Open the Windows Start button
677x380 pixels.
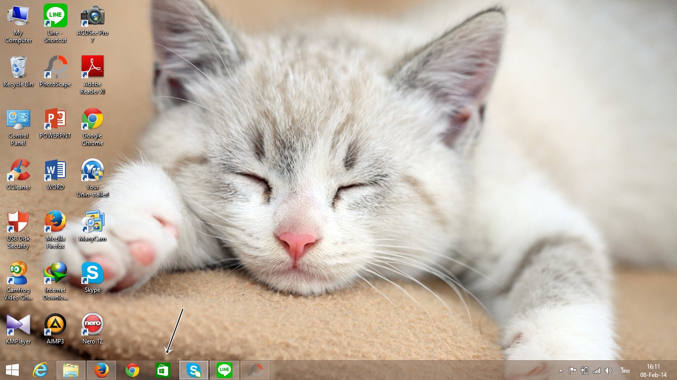pyautogui.click(x=12, y=370)
